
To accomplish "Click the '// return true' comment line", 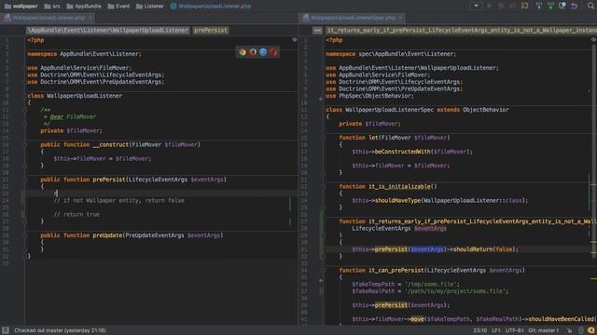I will click(x=76, y=214).
